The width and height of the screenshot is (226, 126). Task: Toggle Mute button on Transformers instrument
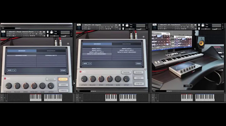tap(199, 28)
